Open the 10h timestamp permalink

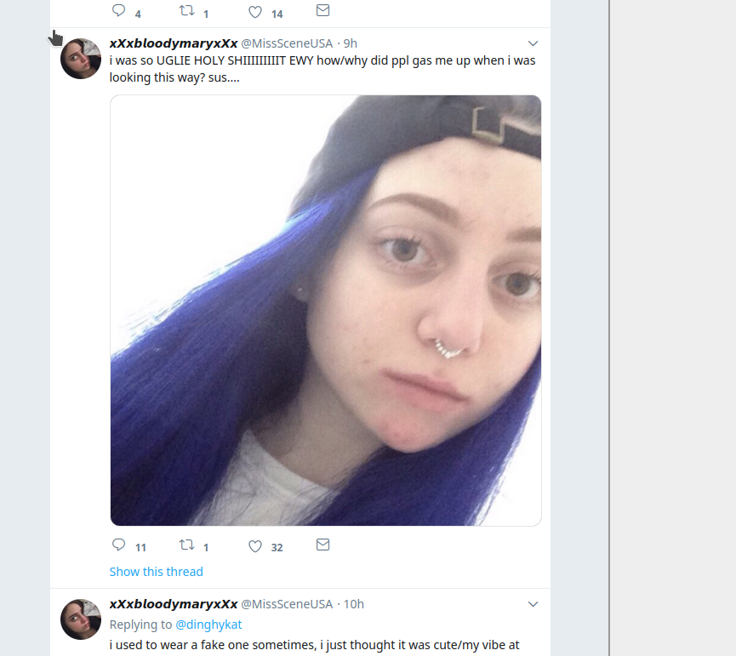click(353, 604)
